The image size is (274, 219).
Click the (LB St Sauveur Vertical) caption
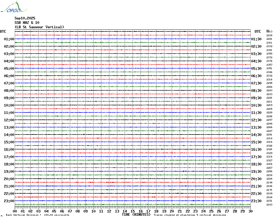pos(39,27)
